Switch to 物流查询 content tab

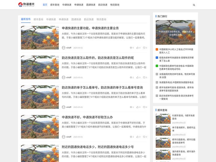pyautogui.click(x=101, y=19)
